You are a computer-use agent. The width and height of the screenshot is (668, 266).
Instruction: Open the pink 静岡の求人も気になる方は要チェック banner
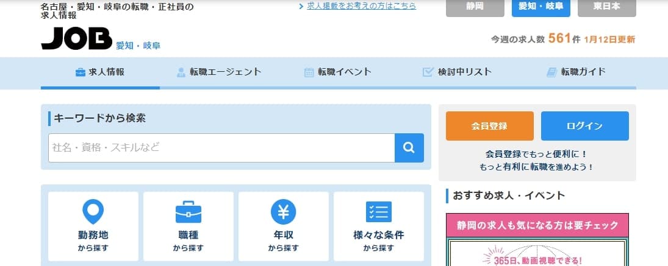click(x=537, y=225)
